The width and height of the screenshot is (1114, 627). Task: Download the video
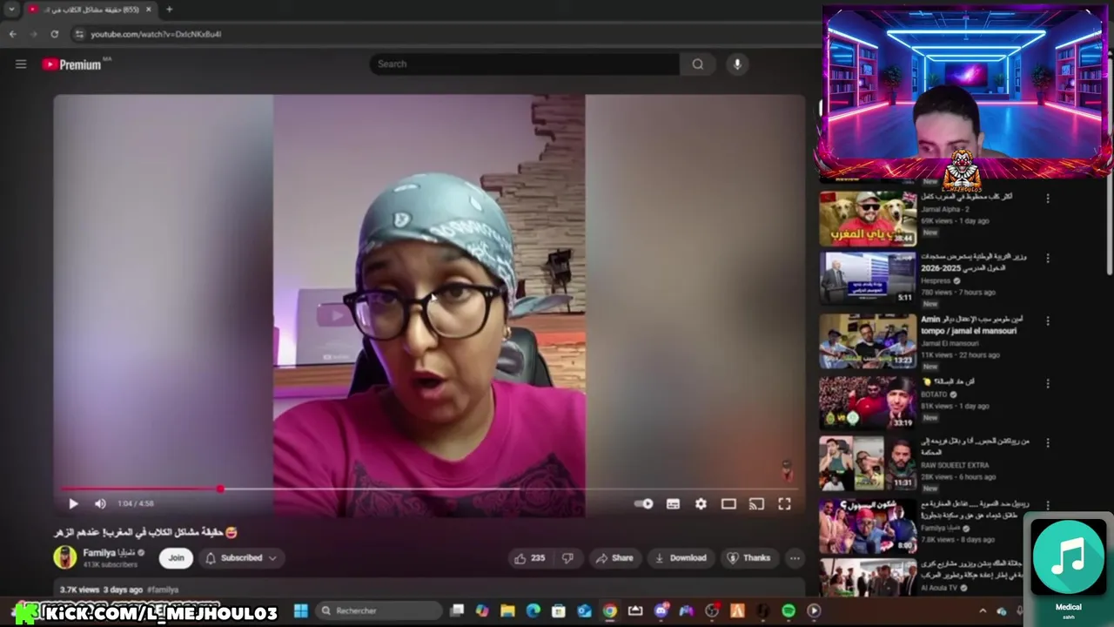point(681,557)
